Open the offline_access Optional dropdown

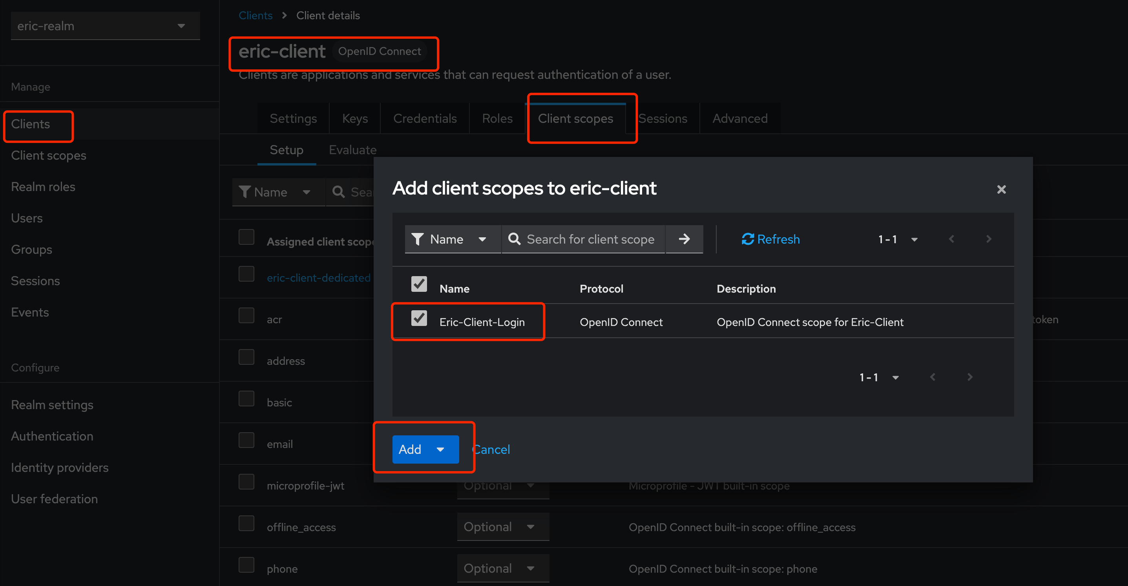(503, 526)
